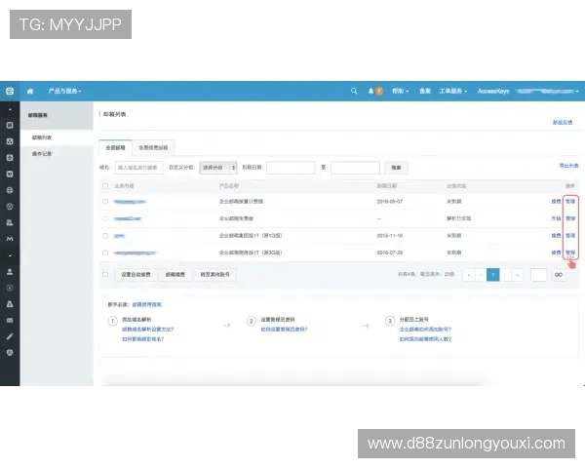Viewport: 585px width, 468px height.
Task: Open the person icon in the dark sidebar
Action: [x=10, y=272]
